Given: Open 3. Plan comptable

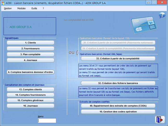Looking at the screenshot, I should tap(30, 54).
